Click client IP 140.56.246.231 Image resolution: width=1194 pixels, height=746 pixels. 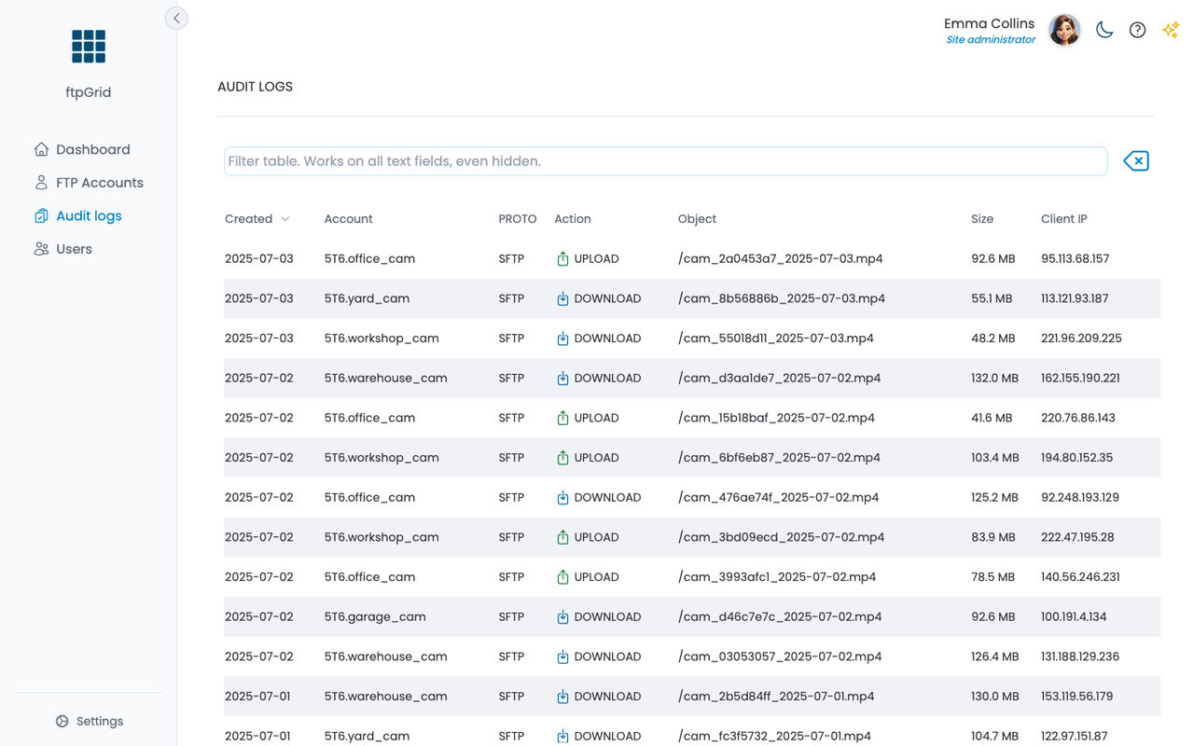pos(1080,577)
